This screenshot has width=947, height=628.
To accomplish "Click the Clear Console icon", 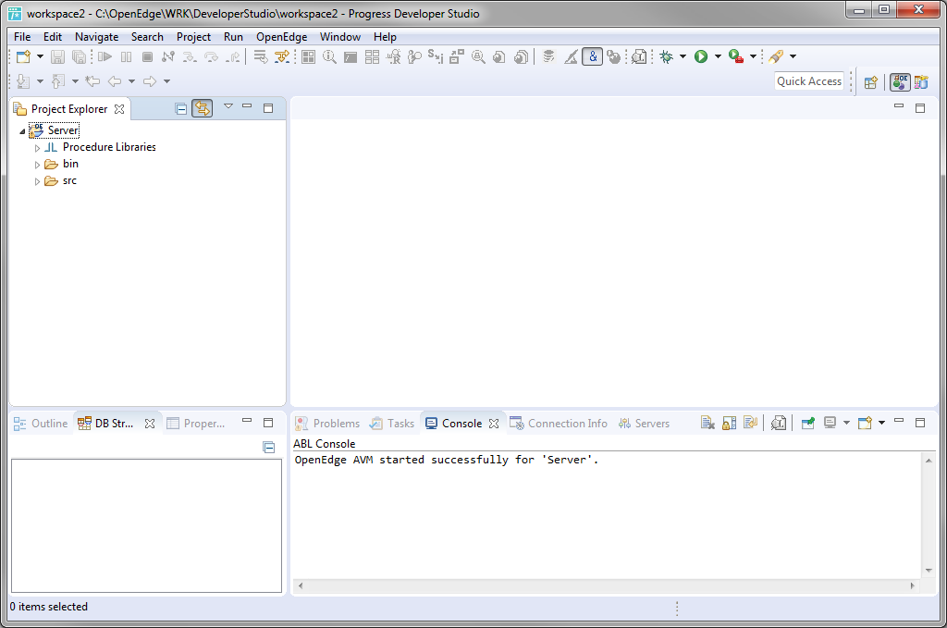I will [707, 424].
